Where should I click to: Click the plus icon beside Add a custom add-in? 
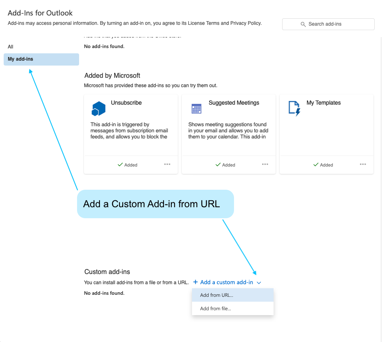click(195, 282)
